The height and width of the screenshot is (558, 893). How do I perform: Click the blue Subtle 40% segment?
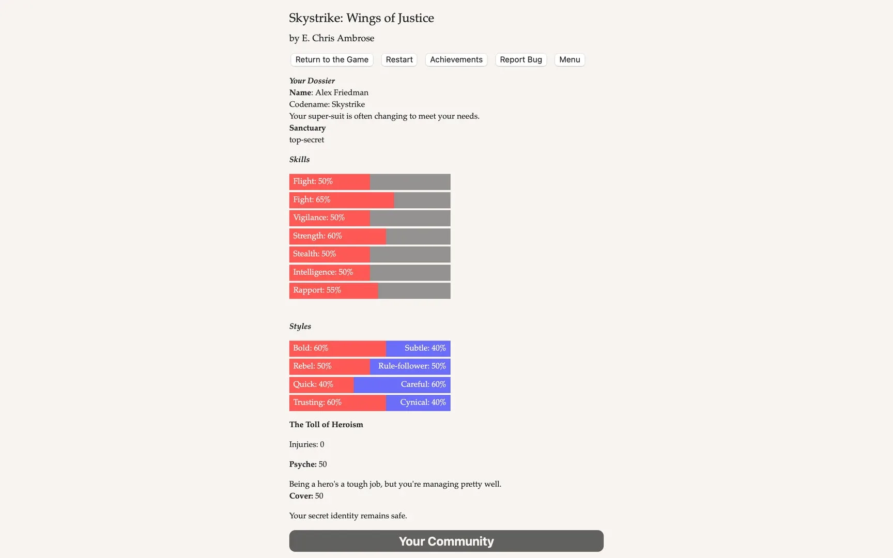(418, 348)
